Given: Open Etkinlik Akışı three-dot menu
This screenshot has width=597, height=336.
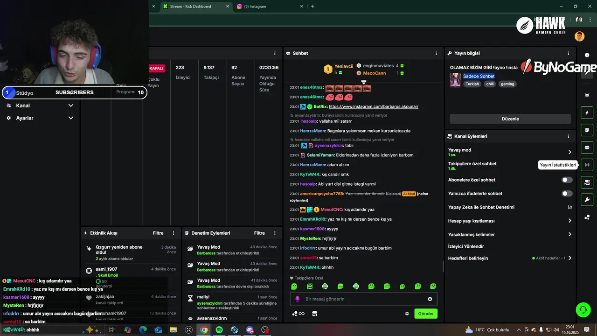Looking at the screenshot, I should [174, 233].
